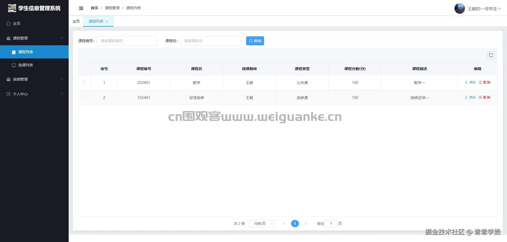Click the 课程类型 column header
507x242 pixels.
tap(302, 69)
